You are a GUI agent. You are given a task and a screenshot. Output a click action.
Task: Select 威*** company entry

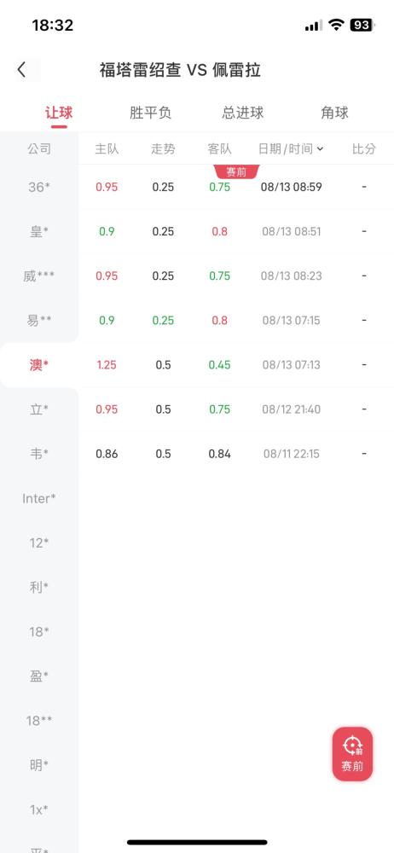(x=39, y=276)
